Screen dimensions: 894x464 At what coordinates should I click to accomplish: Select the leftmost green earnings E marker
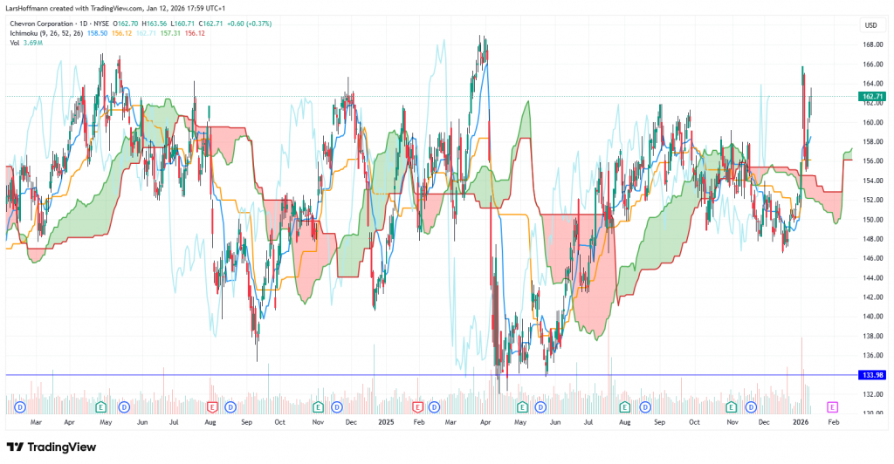[101, 407]
